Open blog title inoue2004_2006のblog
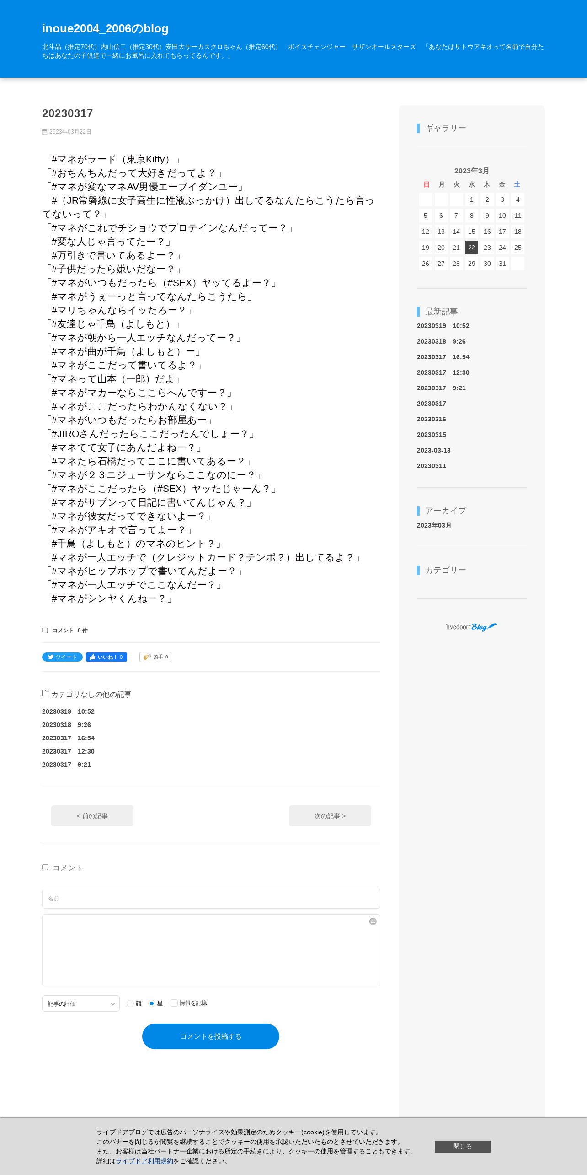Screen dimensions: 587x1175 click(x=105, y=28)
